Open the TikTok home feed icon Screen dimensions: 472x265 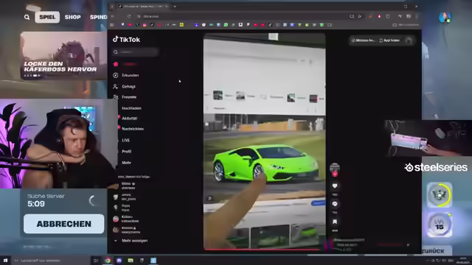coord(116,64)
